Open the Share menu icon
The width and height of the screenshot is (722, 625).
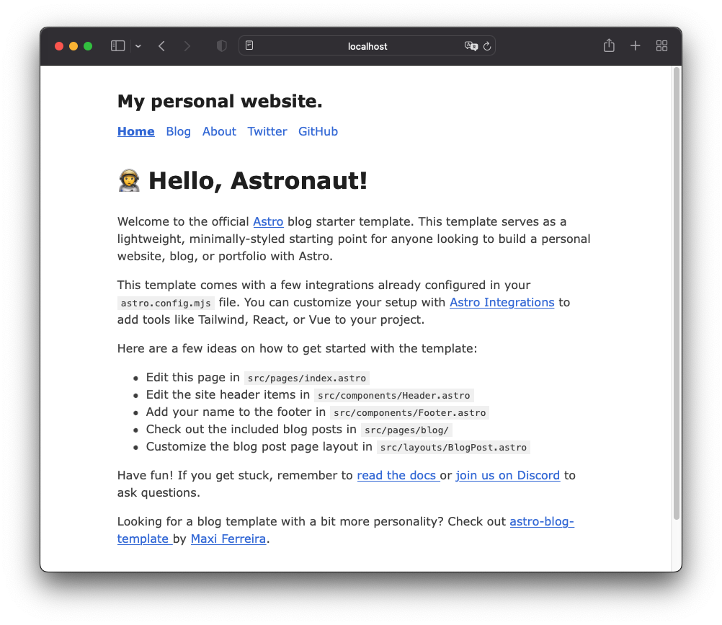click(x=609, y=45)
